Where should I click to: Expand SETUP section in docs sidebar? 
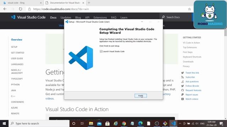14,47
